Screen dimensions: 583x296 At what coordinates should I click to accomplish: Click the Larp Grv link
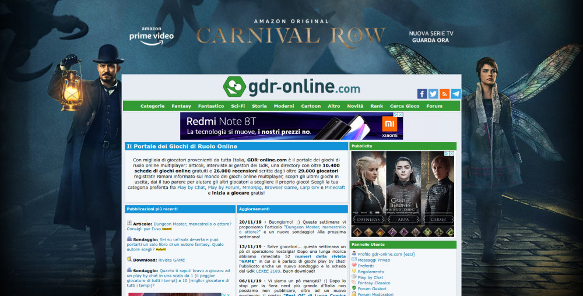click(x=310, y=188)
